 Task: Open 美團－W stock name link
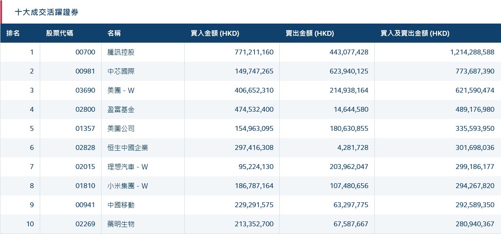tap(120, 90)
